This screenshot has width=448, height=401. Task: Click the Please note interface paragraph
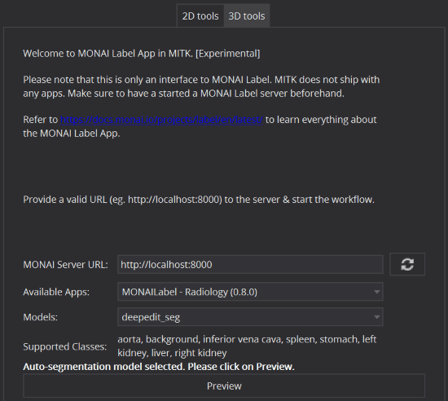201,86
